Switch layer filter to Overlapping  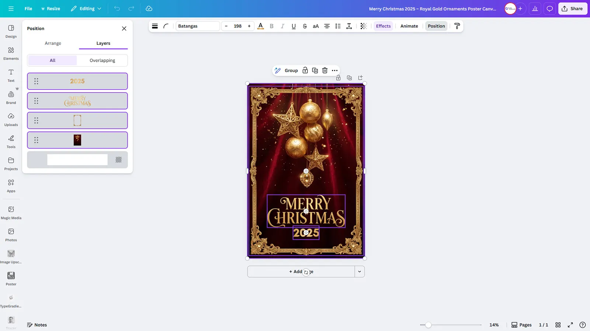tap(102, 60)
